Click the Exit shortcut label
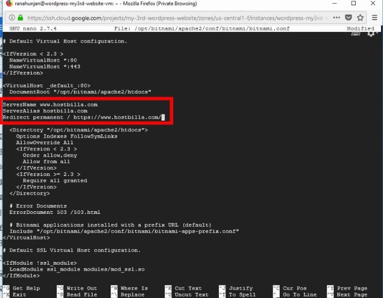 tap(19, 294)
